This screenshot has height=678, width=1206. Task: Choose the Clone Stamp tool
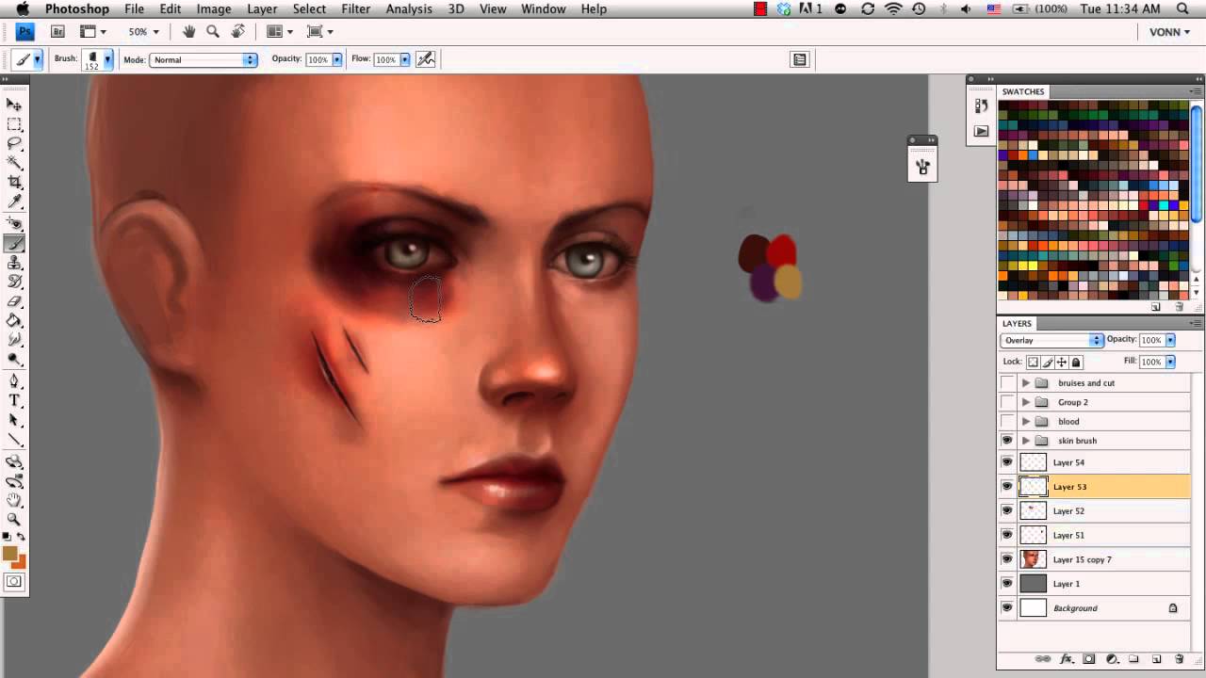tap(15, 262)
